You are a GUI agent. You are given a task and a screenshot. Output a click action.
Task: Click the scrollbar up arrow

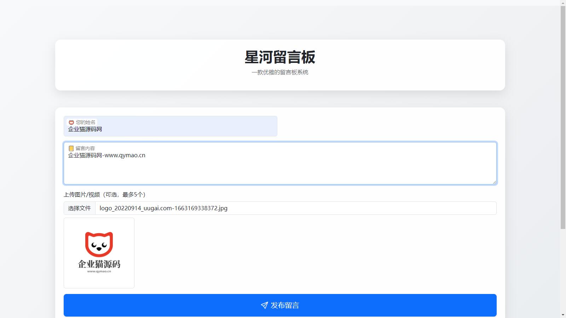(x=563, y=3)
